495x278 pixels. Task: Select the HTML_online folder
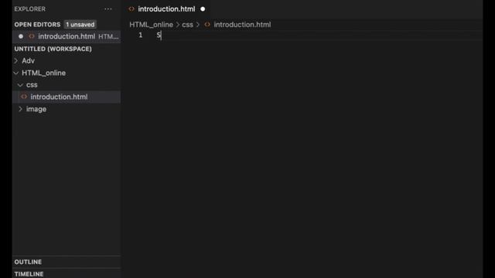tap(44, 73)
